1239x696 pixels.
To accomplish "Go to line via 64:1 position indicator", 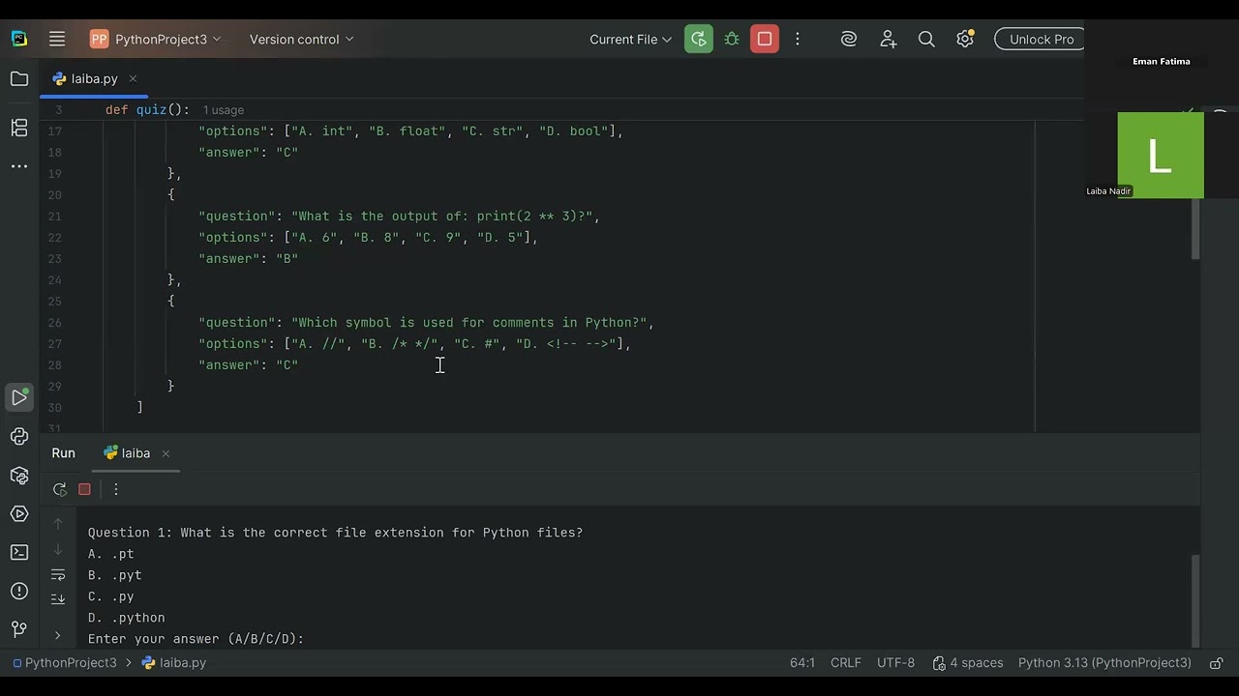I will [x=802, y=663].
